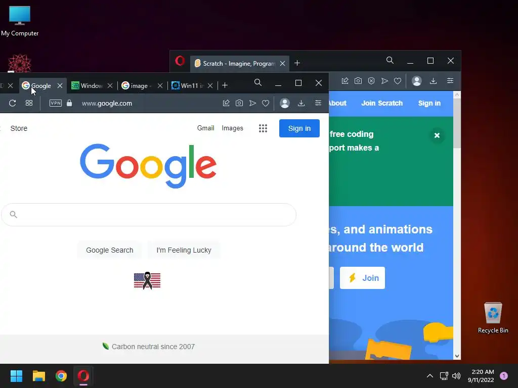Click the Carbon neutral since 2007 link
This screenshot has height=388, width=518.
pyautogui.click(x=153, y=347)
